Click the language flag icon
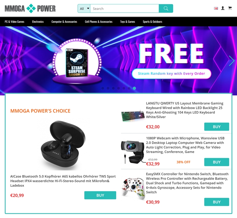The width and height of the screenshot is (237, 218). click(216, 8)
